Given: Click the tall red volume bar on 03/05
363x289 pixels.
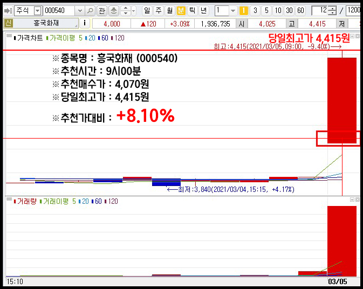Looking at the screenshot, I should [x=342, y=241].
